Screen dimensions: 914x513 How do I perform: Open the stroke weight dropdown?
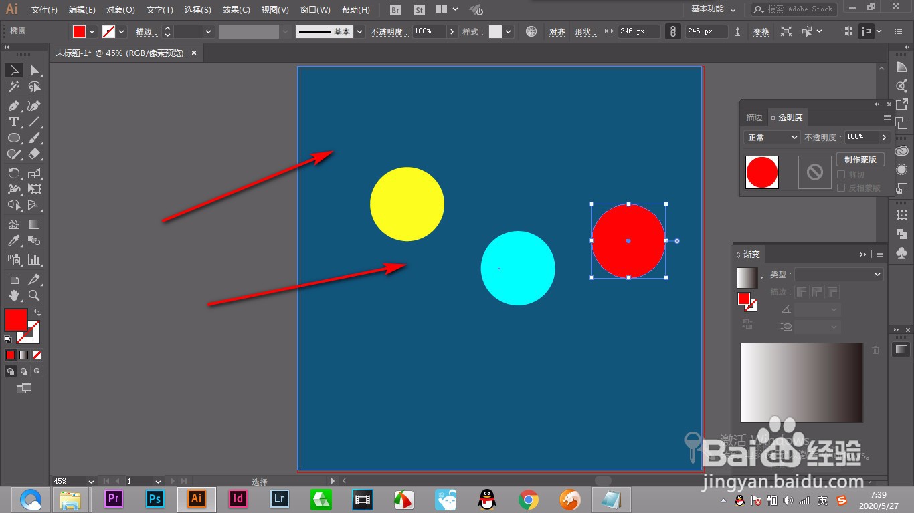point(209,31)
